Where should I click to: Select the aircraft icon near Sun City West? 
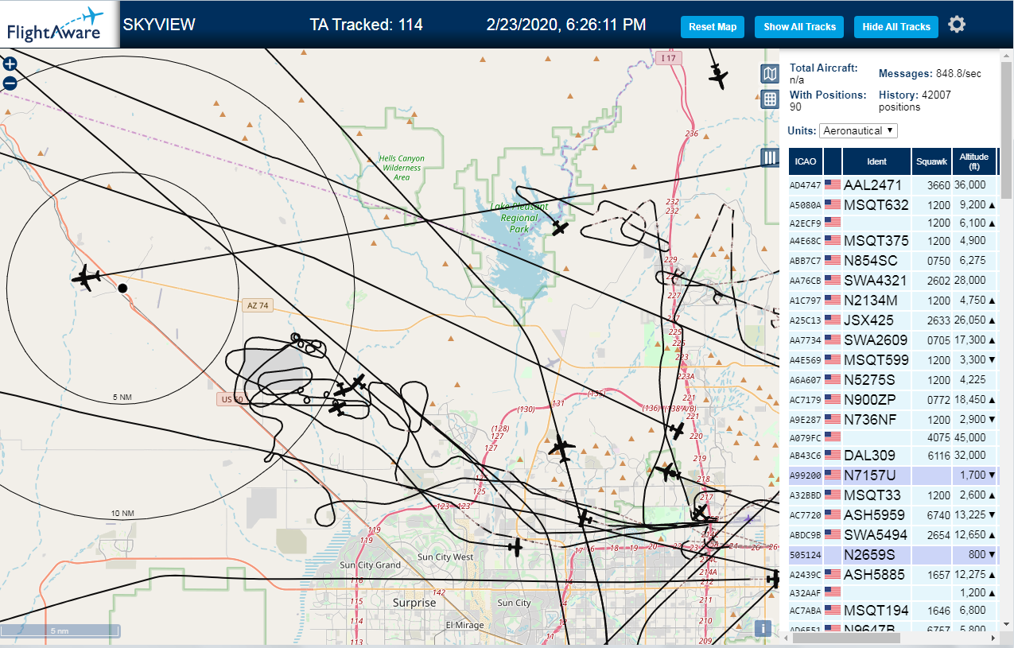click(515, 547)
